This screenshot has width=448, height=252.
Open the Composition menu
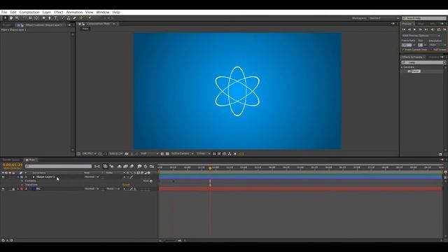[x=29, y=13]
